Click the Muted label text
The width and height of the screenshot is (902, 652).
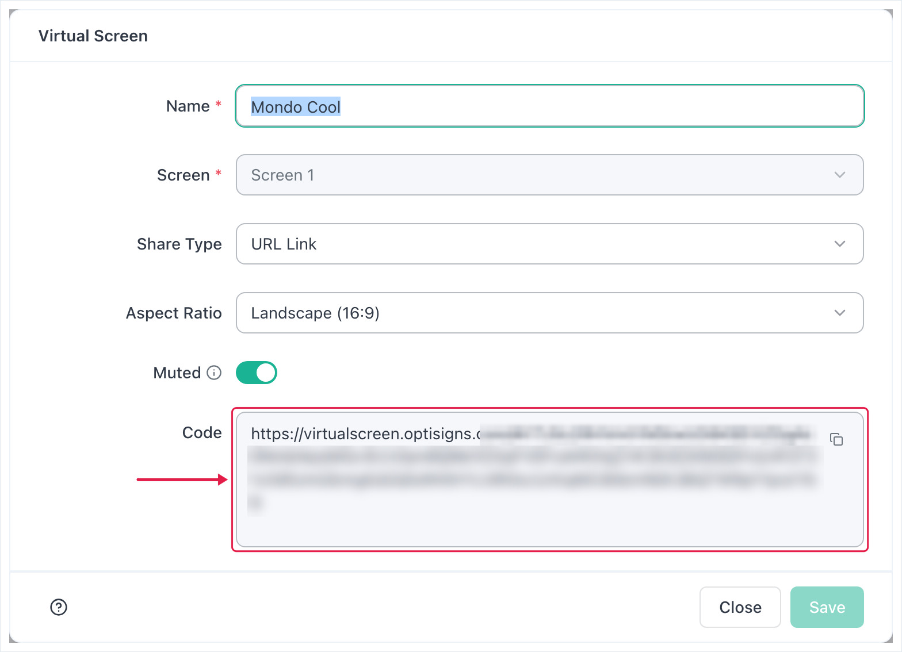177,373
